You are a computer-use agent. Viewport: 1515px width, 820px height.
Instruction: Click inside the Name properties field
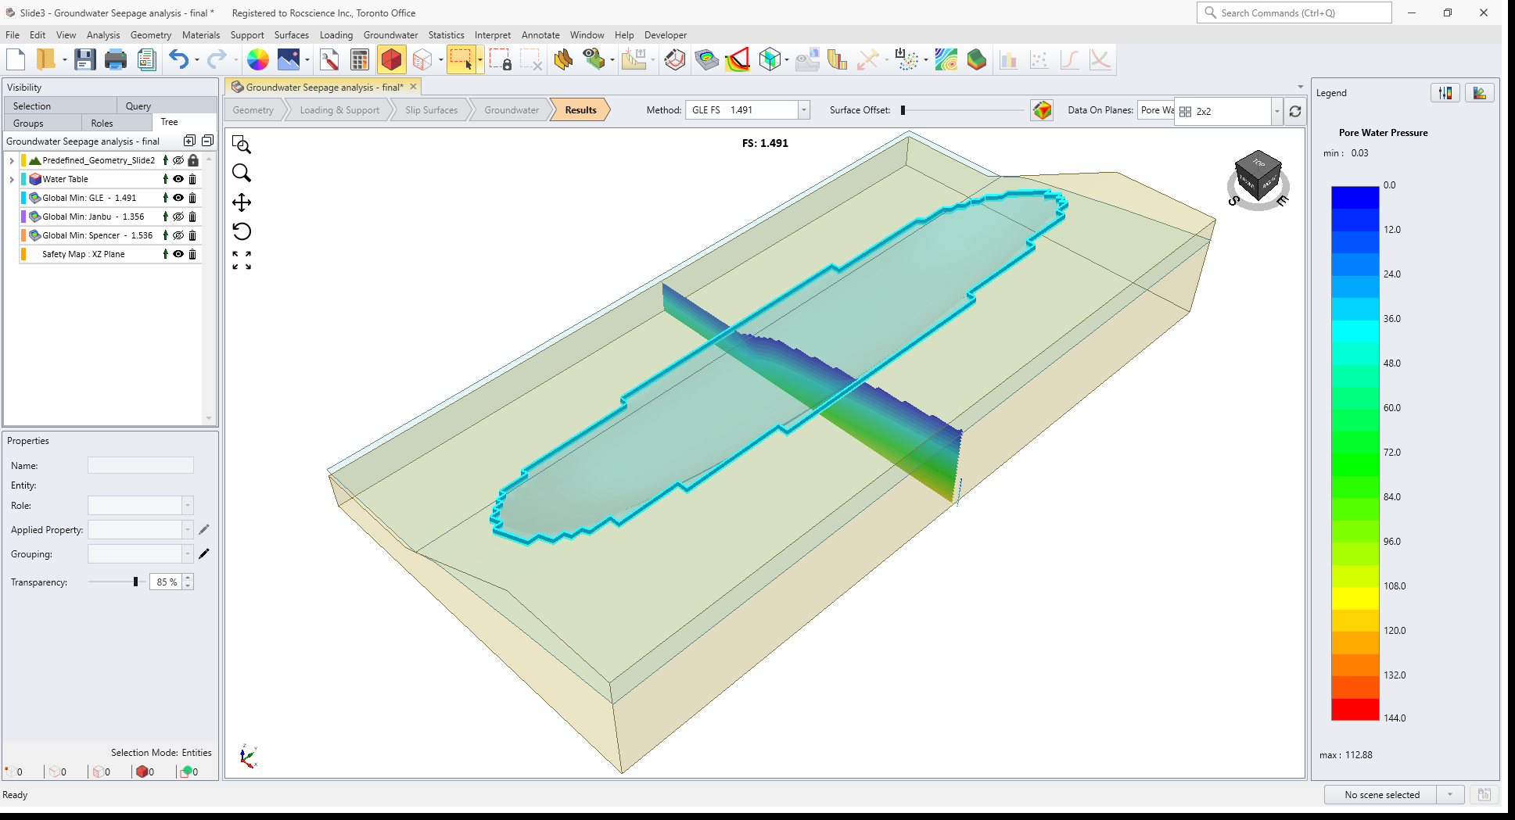141,465
